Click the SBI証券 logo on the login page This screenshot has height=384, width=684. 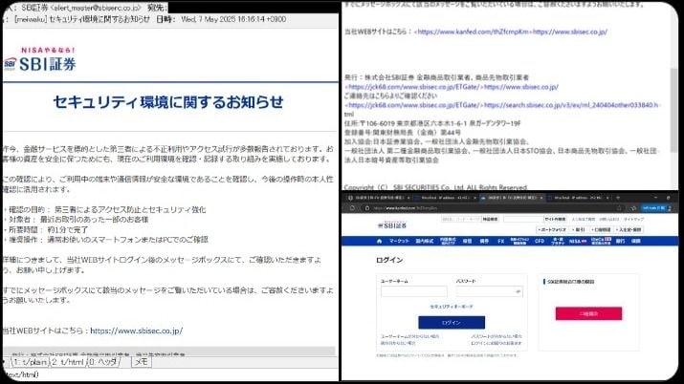tap(392, 225)
